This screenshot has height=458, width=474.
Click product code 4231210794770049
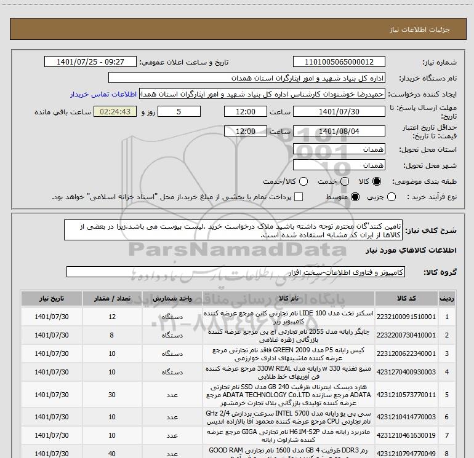click(406, 454)
